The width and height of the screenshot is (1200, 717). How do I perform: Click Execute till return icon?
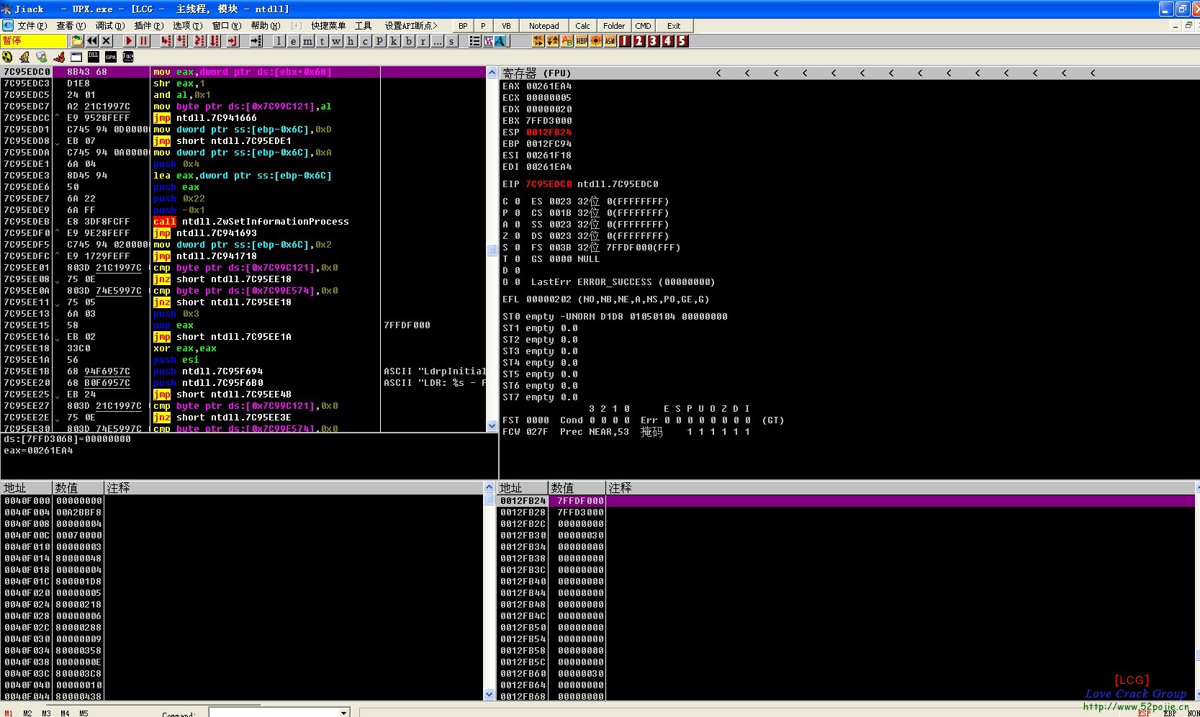233,41
